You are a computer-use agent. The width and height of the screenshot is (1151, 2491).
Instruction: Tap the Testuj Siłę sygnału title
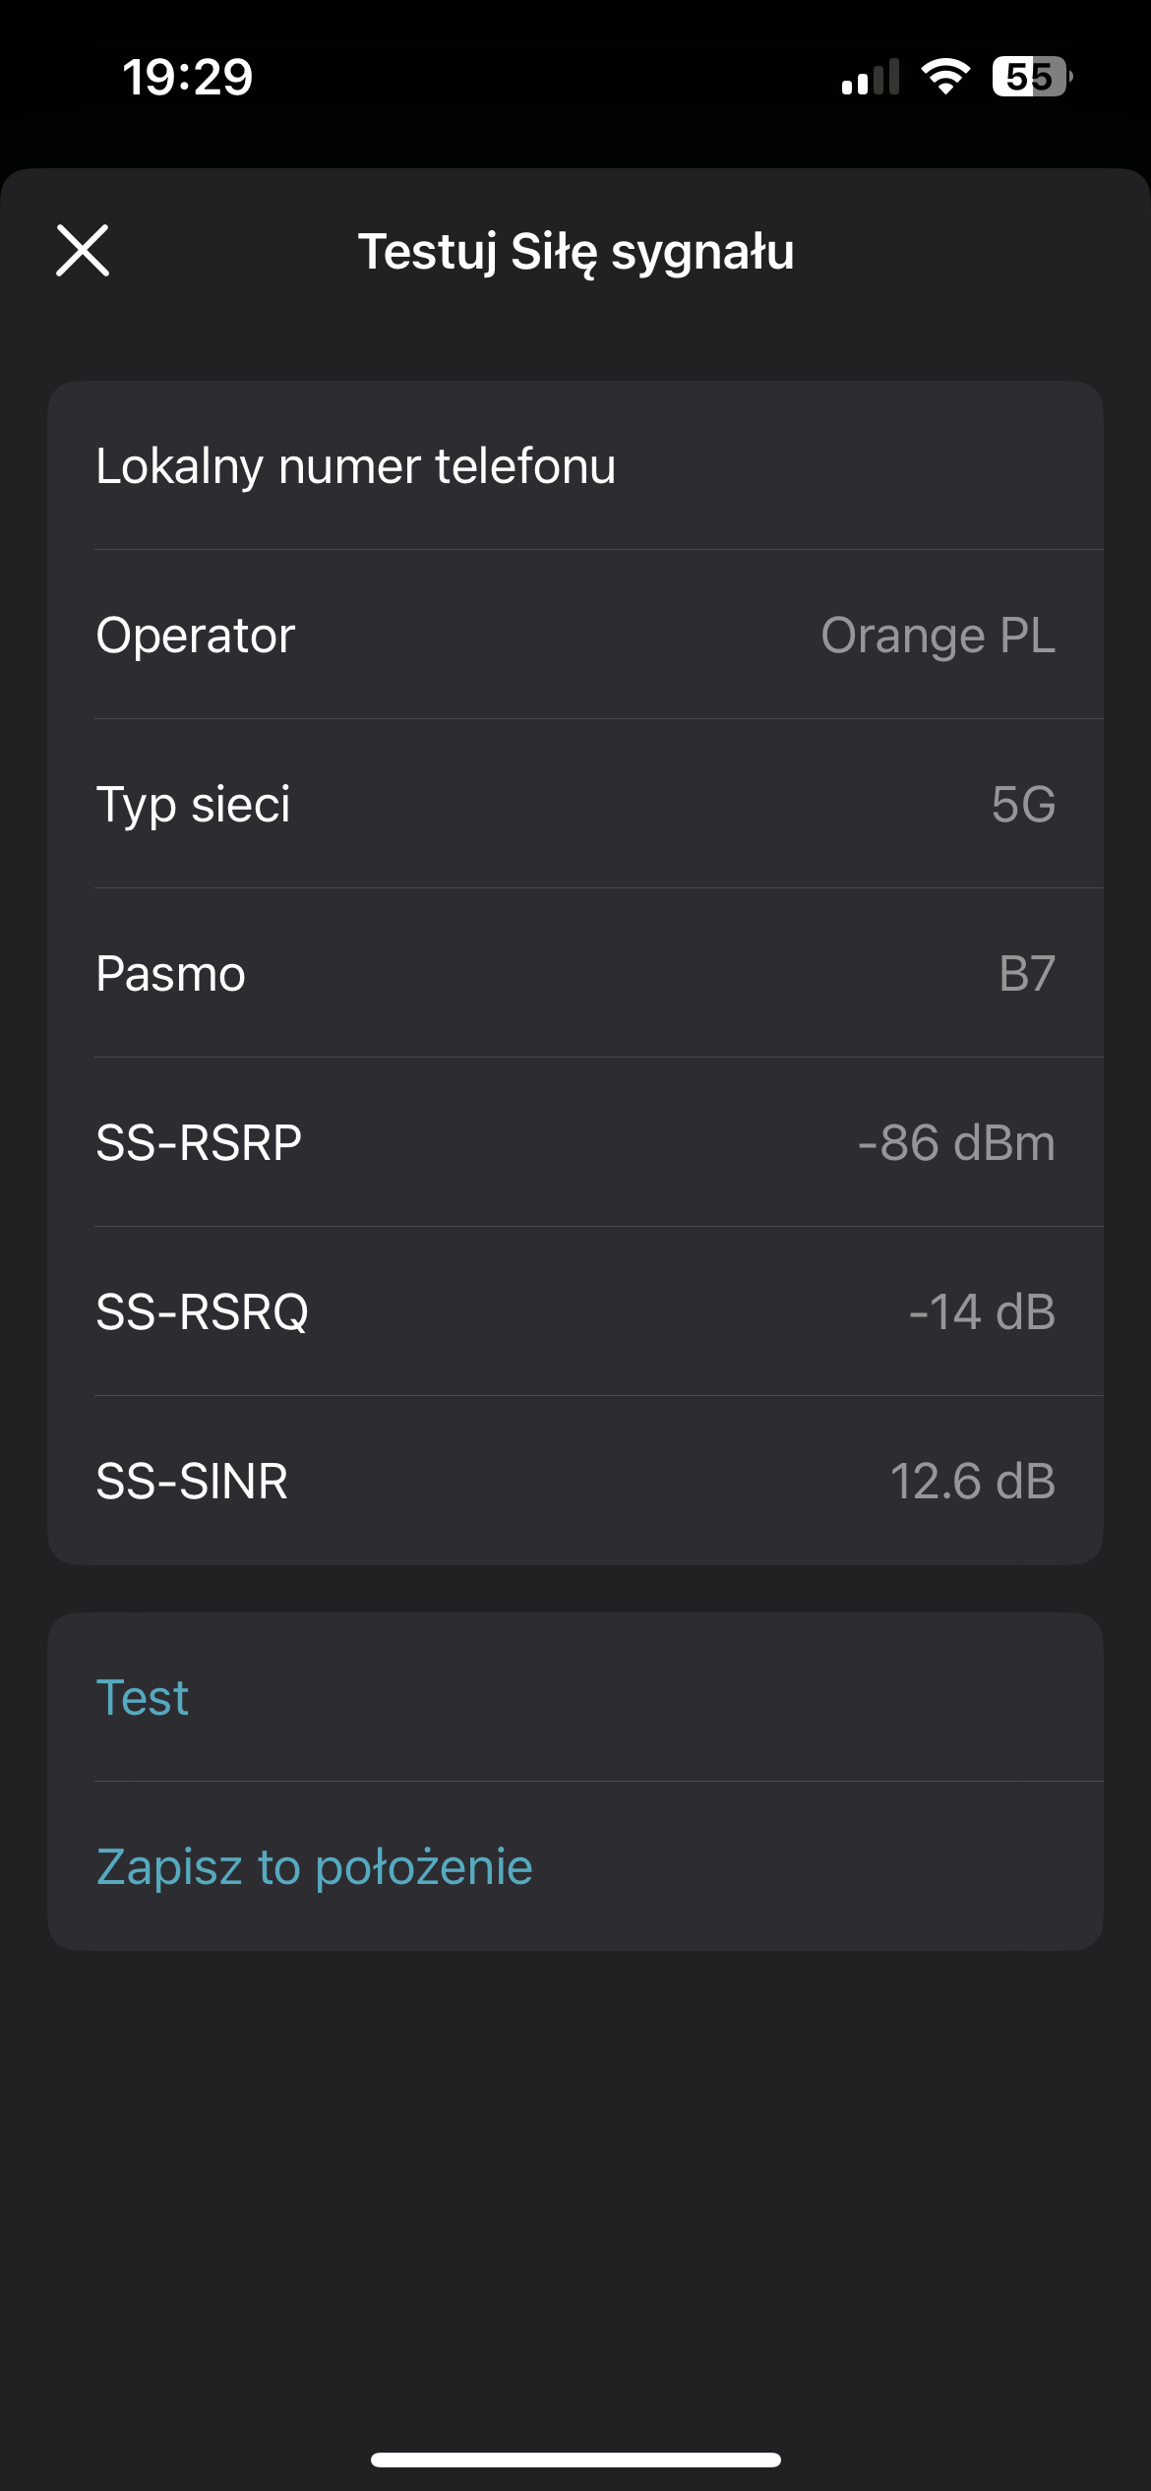coord(575,251)
